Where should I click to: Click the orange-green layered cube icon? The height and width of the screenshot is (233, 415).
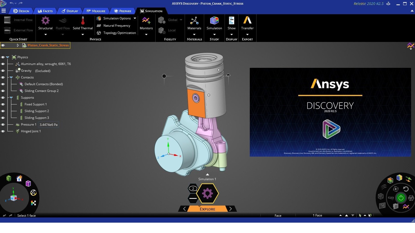[x=390, y=180]
